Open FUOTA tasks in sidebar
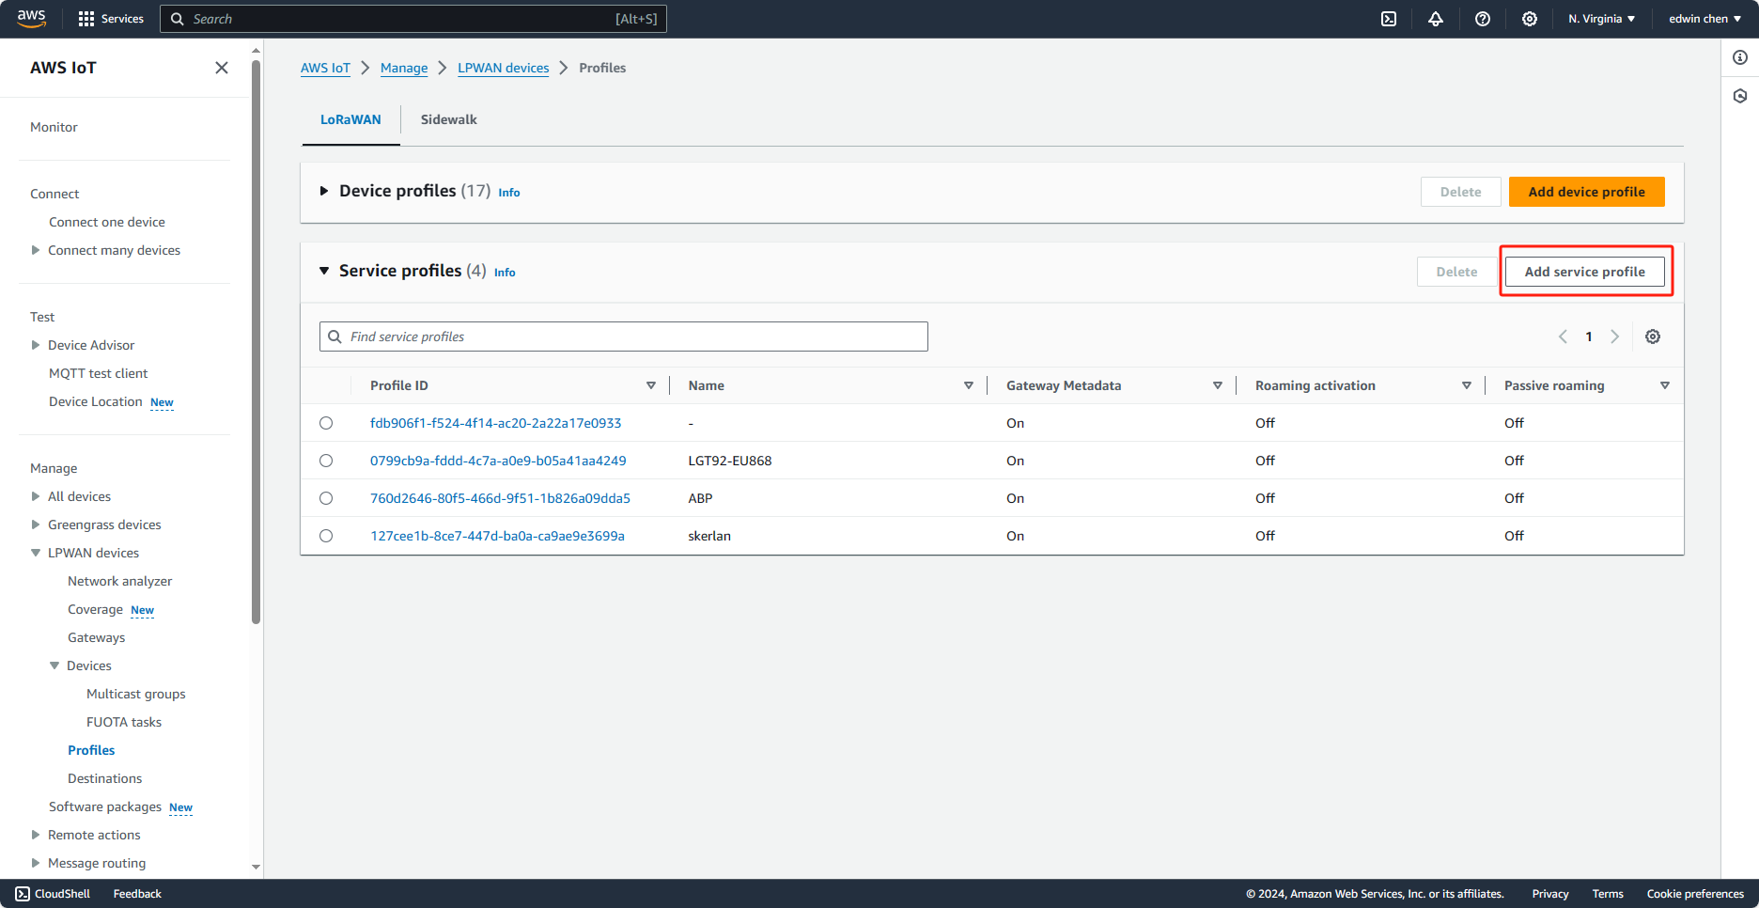 click(124, 722)
